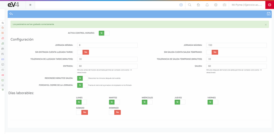
Task: Toggle the hamburger menu button
Action: (30, 5)
